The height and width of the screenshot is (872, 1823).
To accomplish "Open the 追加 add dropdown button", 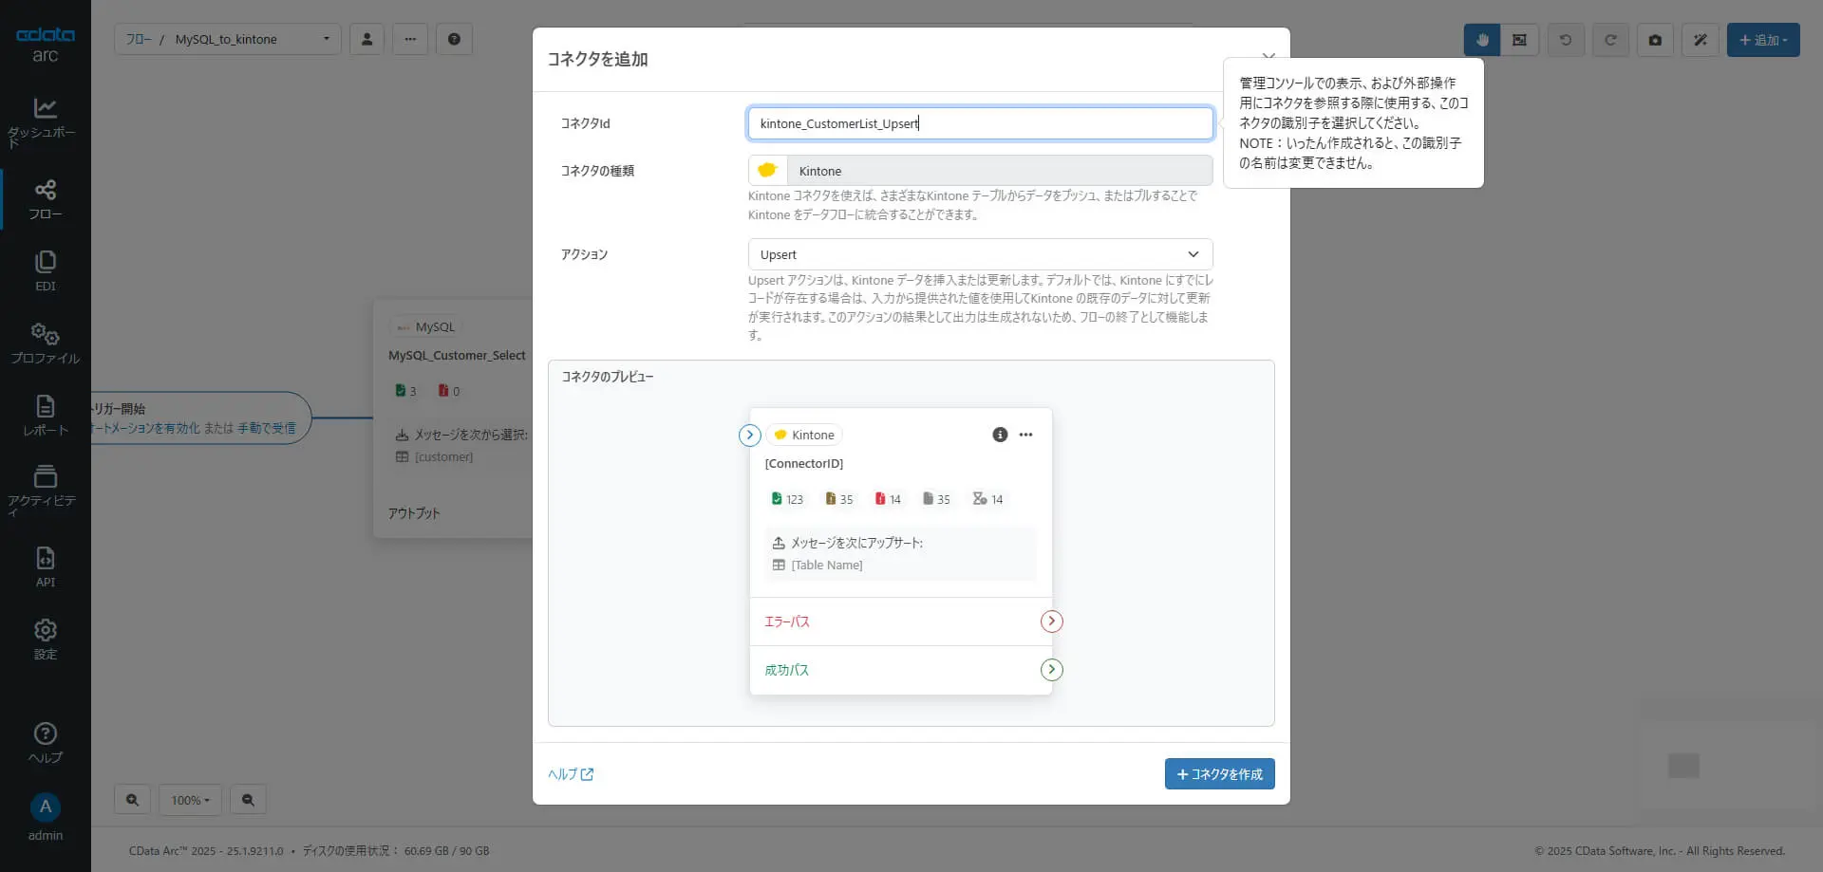I will (1763, 40).
